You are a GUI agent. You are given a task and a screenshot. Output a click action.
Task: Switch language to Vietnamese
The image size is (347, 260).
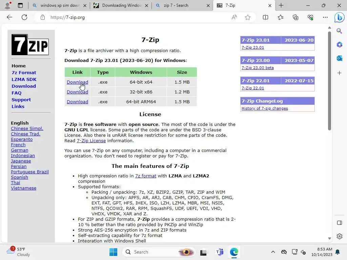(23, 188)
